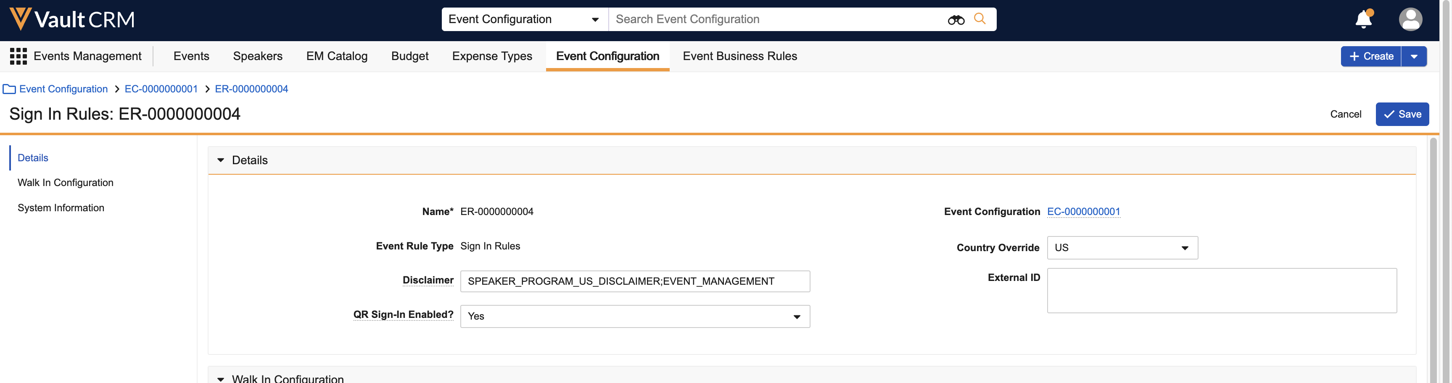Click the Save button
This screenshot has height=383, width=1452.
tap(1402, 114)
